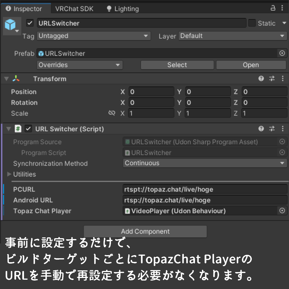Click the Inspector lock icon
Image resolution: width=289 pixels, height=289 pixels.
coord(273,8)
